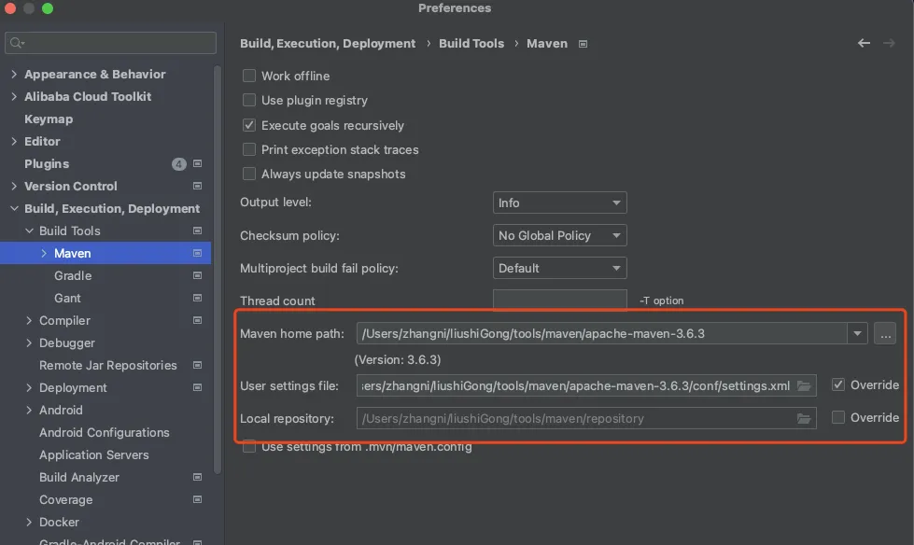The image size is (914, 545).
Task: Click the back navigation arrow icon
Action: click(x=864, y=43)
